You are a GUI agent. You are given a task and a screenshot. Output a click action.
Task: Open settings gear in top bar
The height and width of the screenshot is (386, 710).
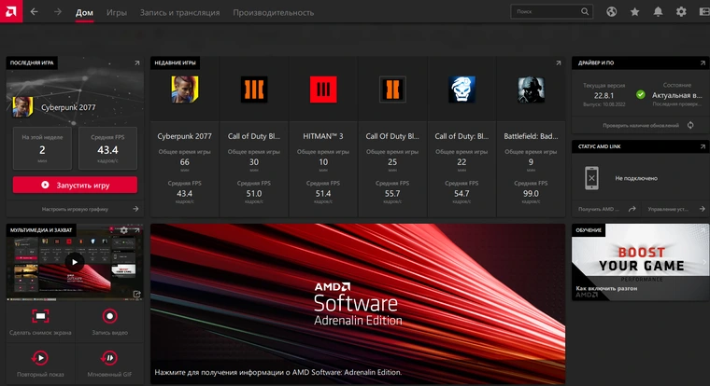[681, 12]
